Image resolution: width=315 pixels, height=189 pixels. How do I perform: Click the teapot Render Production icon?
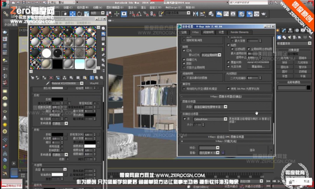(263, 14)
